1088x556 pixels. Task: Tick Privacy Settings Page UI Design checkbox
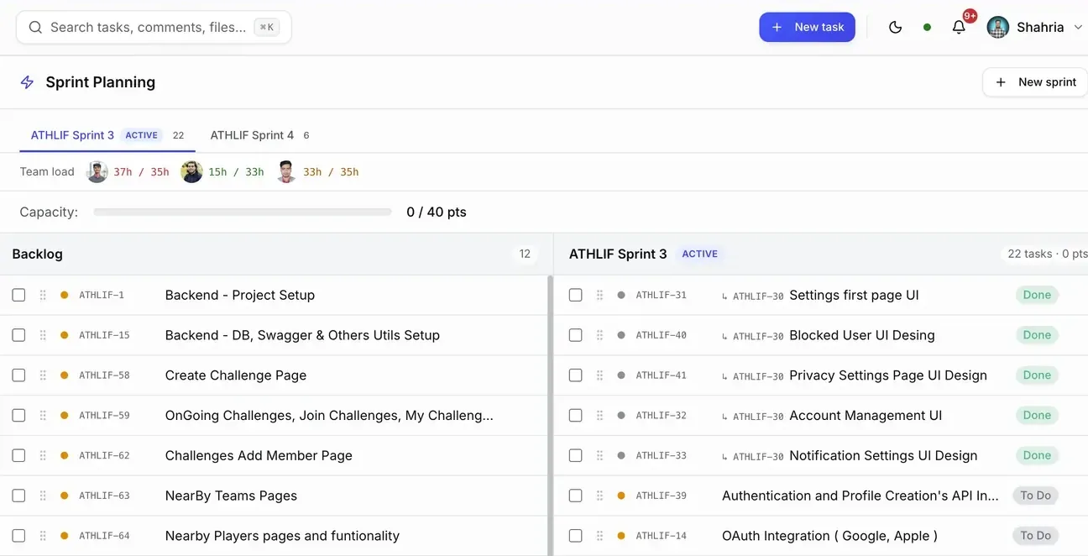pos(575,375)
